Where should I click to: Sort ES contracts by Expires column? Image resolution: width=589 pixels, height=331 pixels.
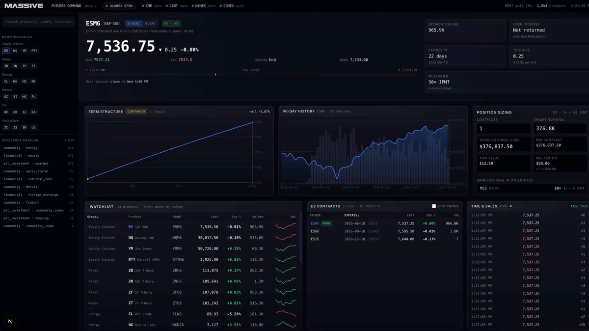[x=351, y=215]
